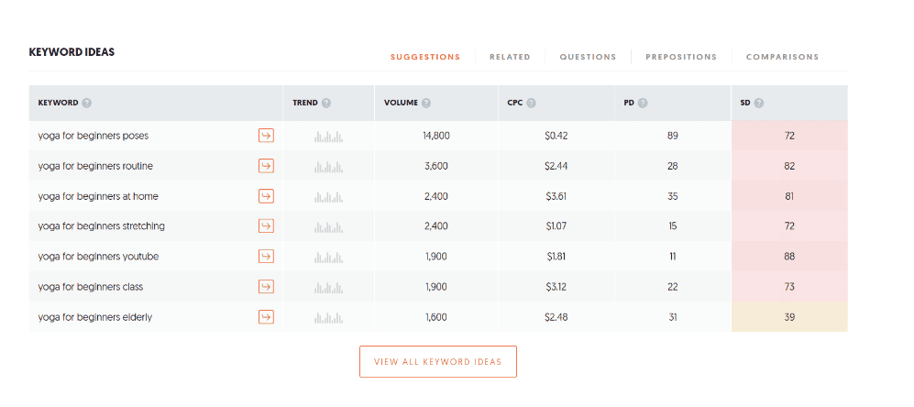
Task: Select the Questions tab
Action: (x=588, y=57)
